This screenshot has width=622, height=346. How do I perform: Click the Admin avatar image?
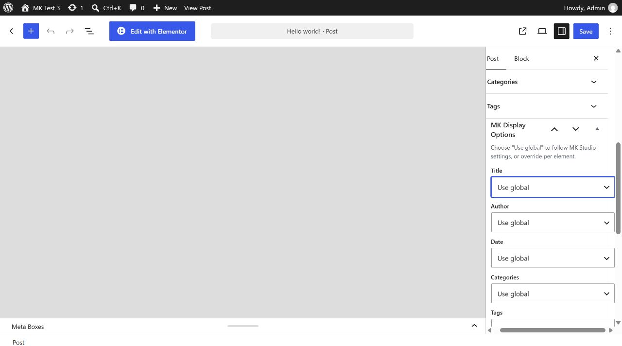pos(613,8)
